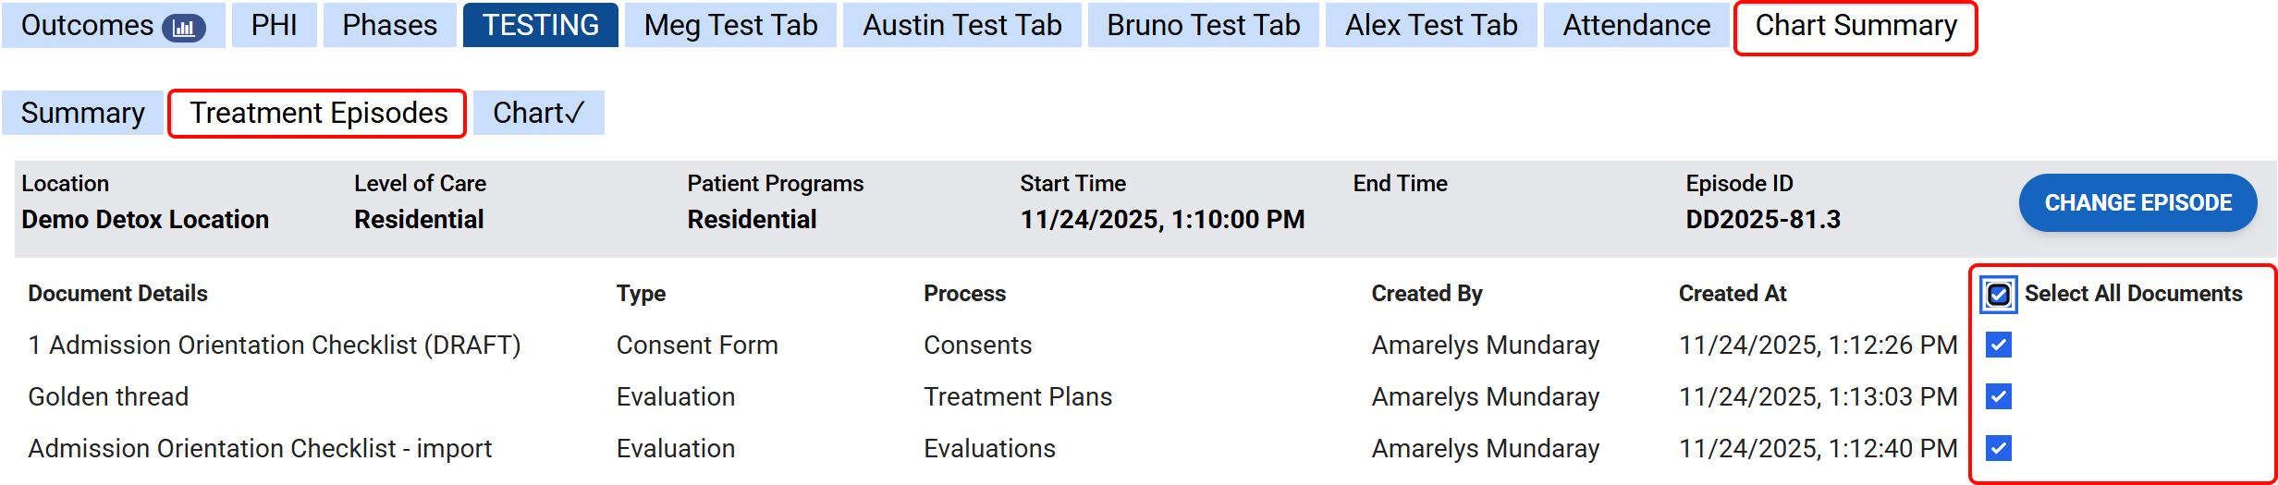This screenshot has width=2278, height=485.
Task: Select the Chart Summary tab
Action: [1855, 26]
